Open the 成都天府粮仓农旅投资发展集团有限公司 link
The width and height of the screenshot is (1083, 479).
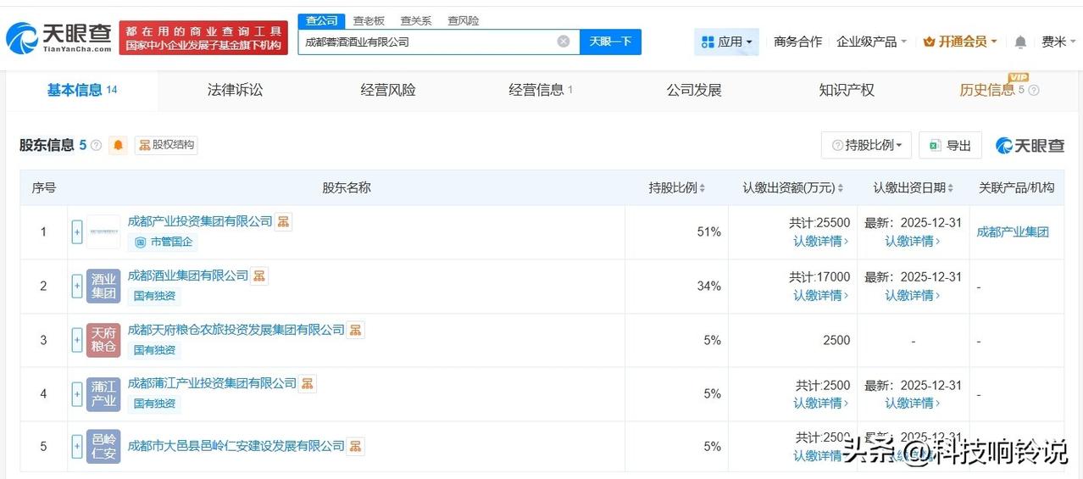coord(236,330)
